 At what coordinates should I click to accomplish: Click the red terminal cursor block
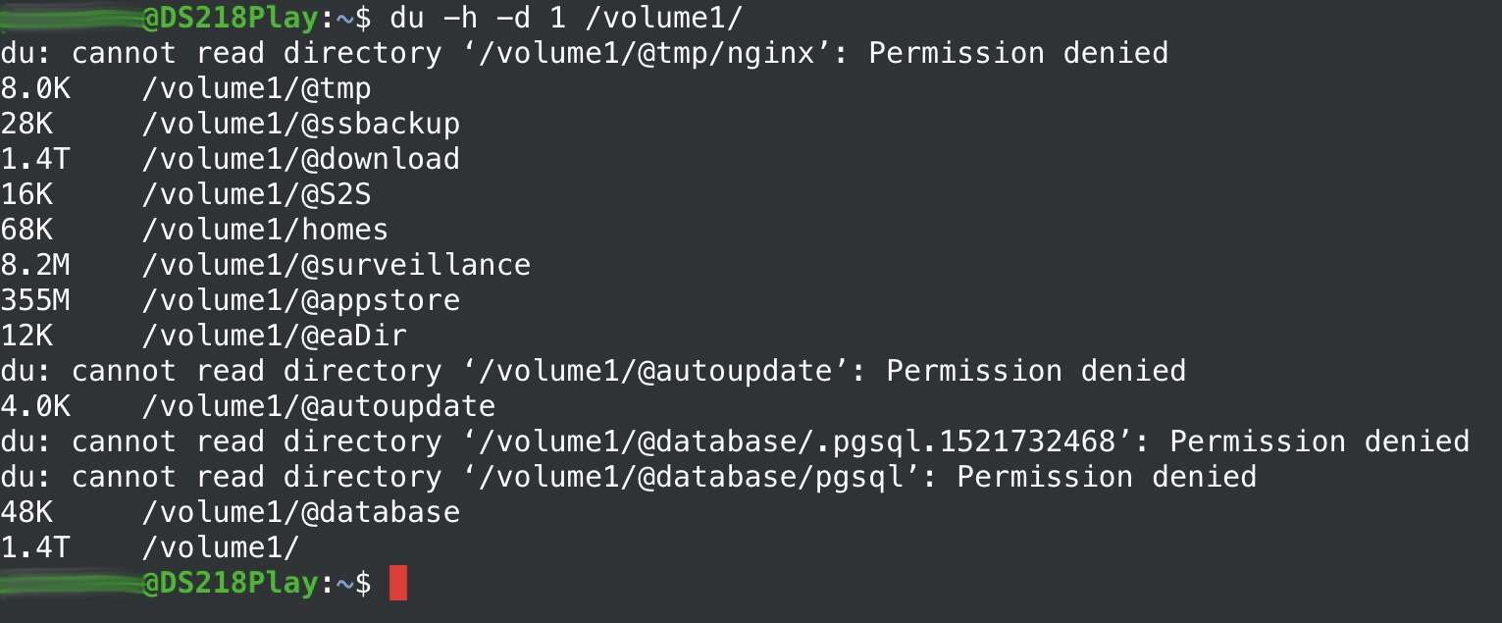tap(397, 583)
